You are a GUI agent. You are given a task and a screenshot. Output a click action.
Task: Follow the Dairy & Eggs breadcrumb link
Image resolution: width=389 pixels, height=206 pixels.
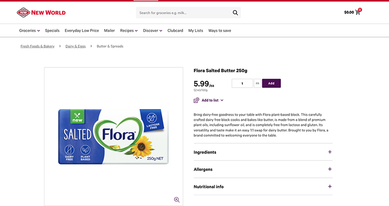[x=75, y=46]
